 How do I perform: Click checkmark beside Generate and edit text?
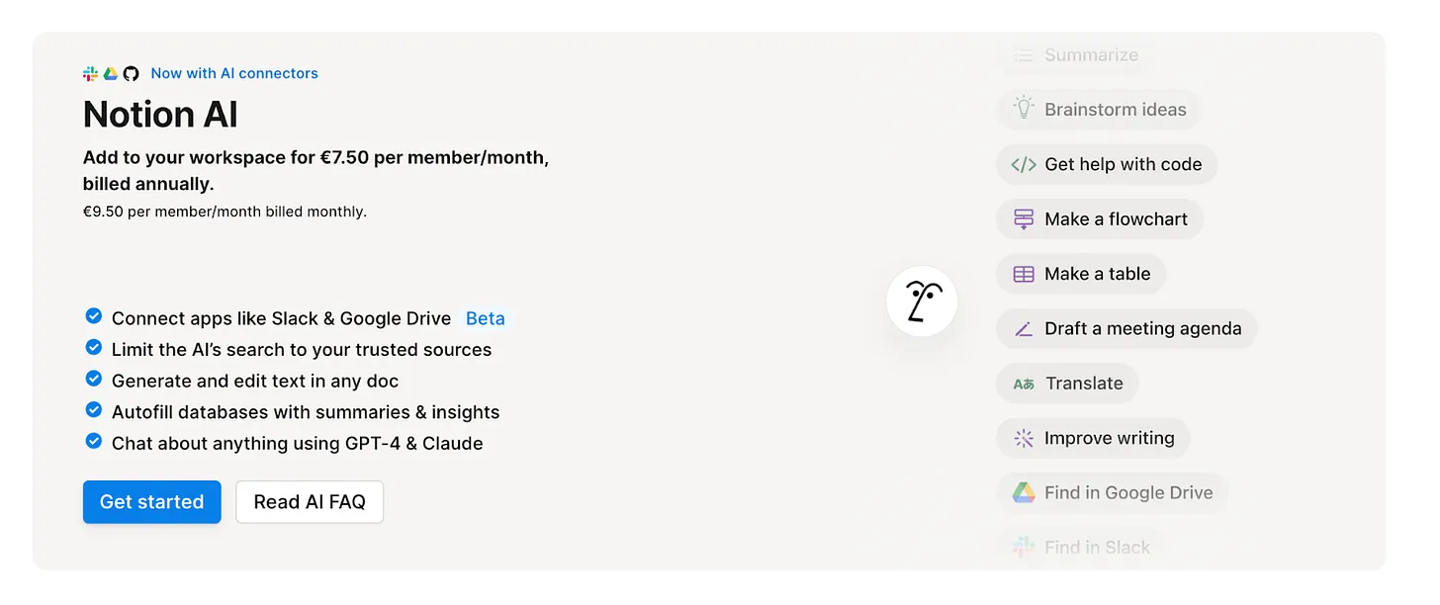point(94,379)
